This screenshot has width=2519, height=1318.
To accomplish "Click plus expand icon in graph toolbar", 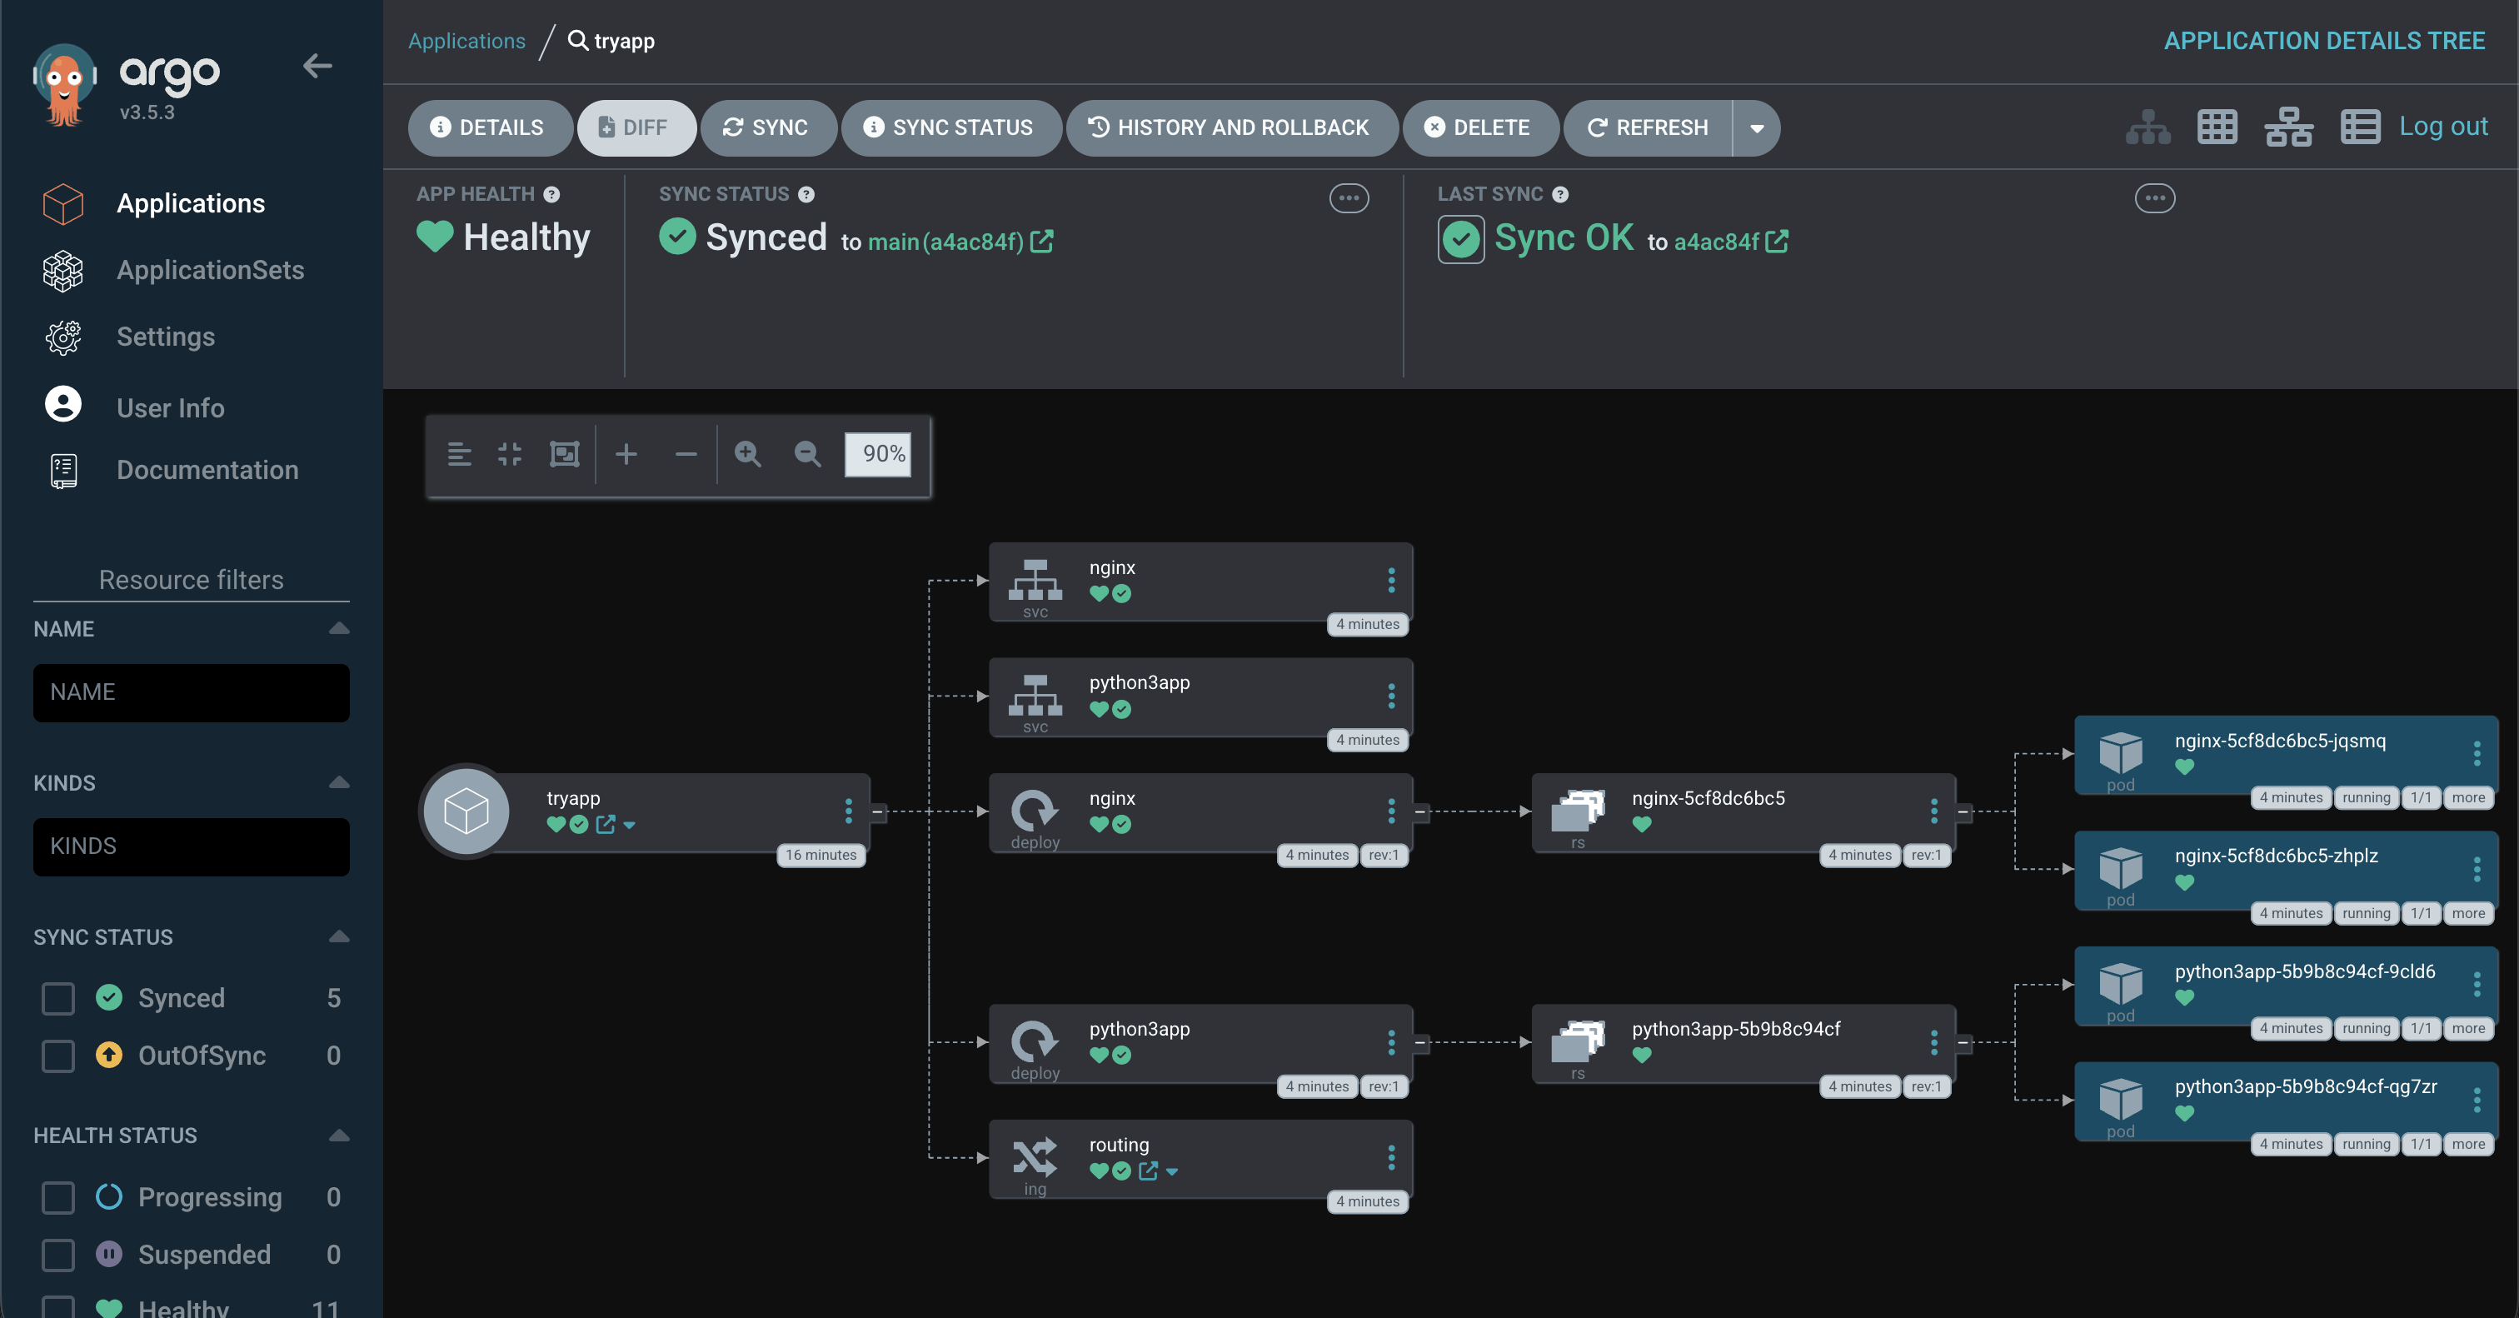I will click(626, 454).
